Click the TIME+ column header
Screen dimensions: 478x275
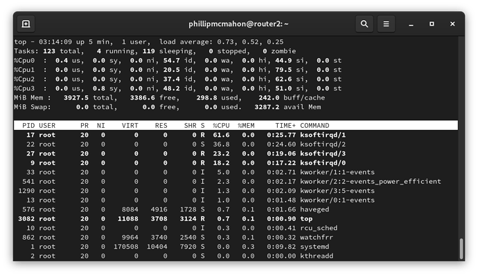coord(285,125)
